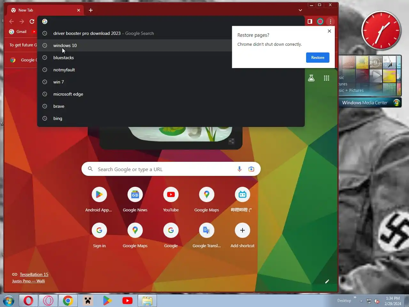Close the New Tab tab
This screenshot has width=409, height=307.
[x=79, y=10]
